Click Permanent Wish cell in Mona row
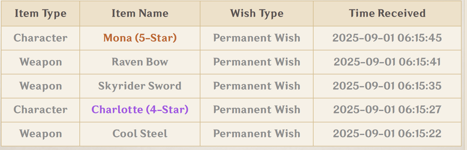Screen dimensions: 467x150 coord(257,38)
